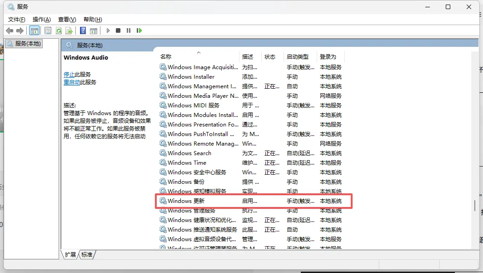483x273 pixels.
Task: Toggle the show/hide action pane icon
Action: pos(94,30)
